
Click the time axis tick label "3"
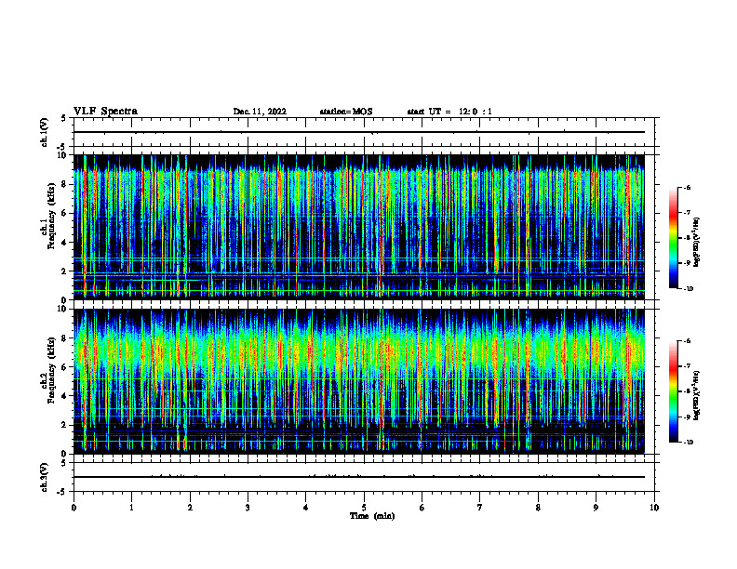pyautogui.click(x=248, y=508)
